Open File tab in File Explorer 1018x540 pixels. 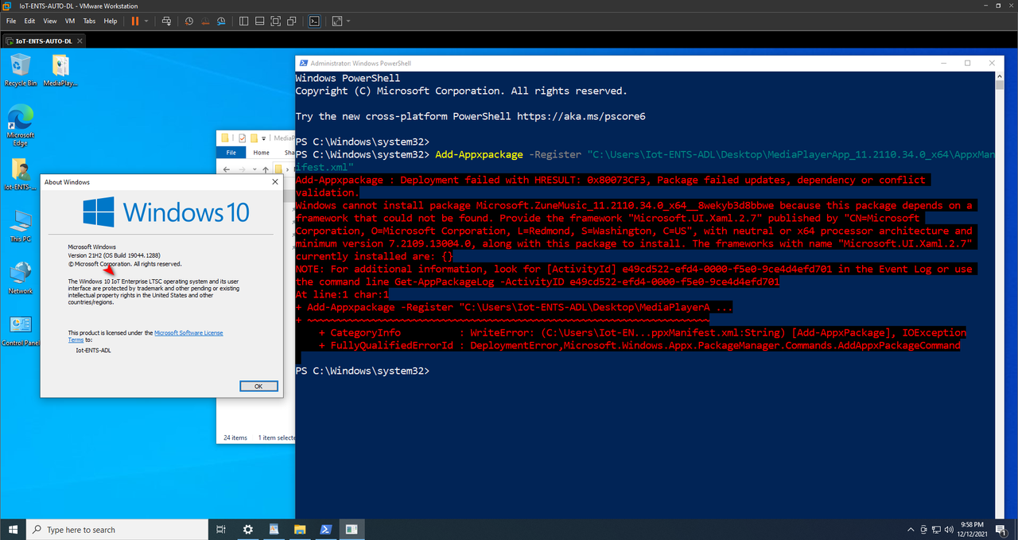(231, 153)
